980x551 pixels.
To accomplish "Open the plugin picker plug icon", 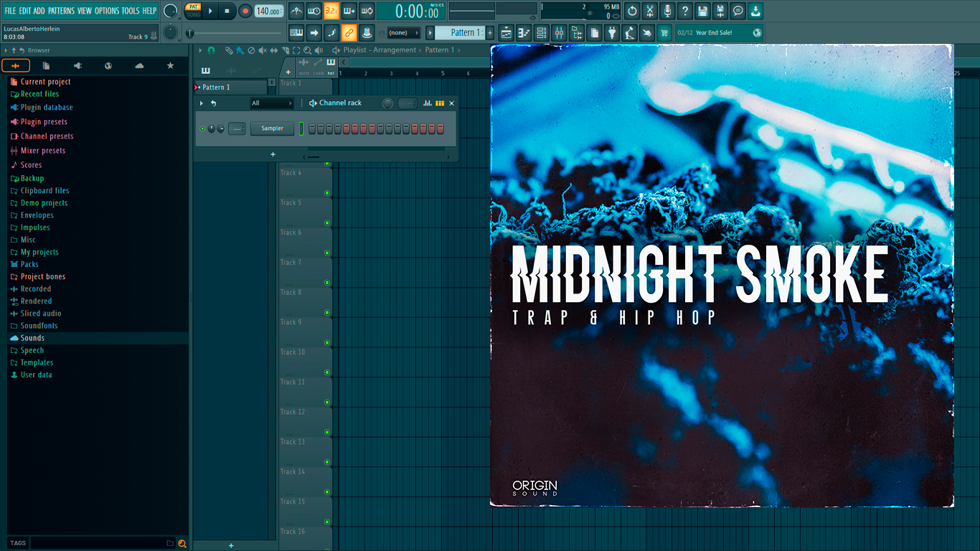I will click(x=612, y=32).
